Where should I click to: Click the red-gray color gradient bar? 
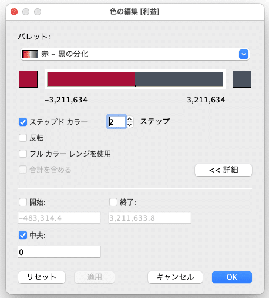[135, 80]
